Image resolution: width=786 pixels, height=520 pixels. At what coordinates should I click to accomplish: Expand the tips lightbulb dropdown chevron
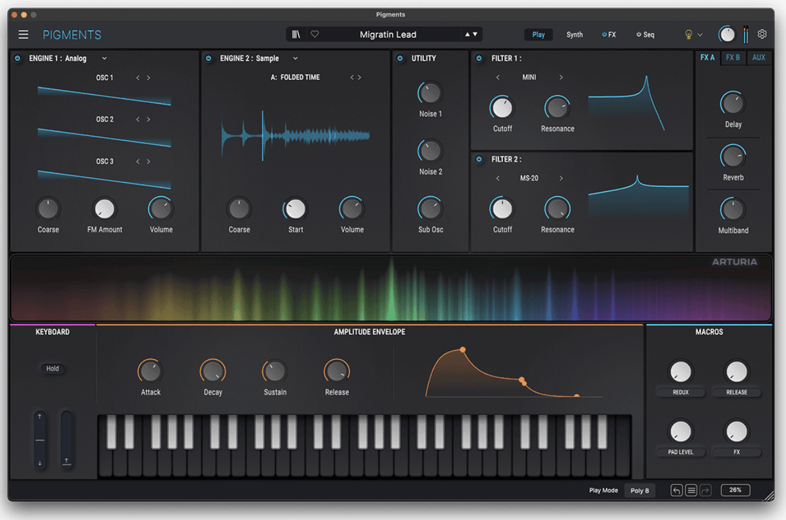(700, 34)
